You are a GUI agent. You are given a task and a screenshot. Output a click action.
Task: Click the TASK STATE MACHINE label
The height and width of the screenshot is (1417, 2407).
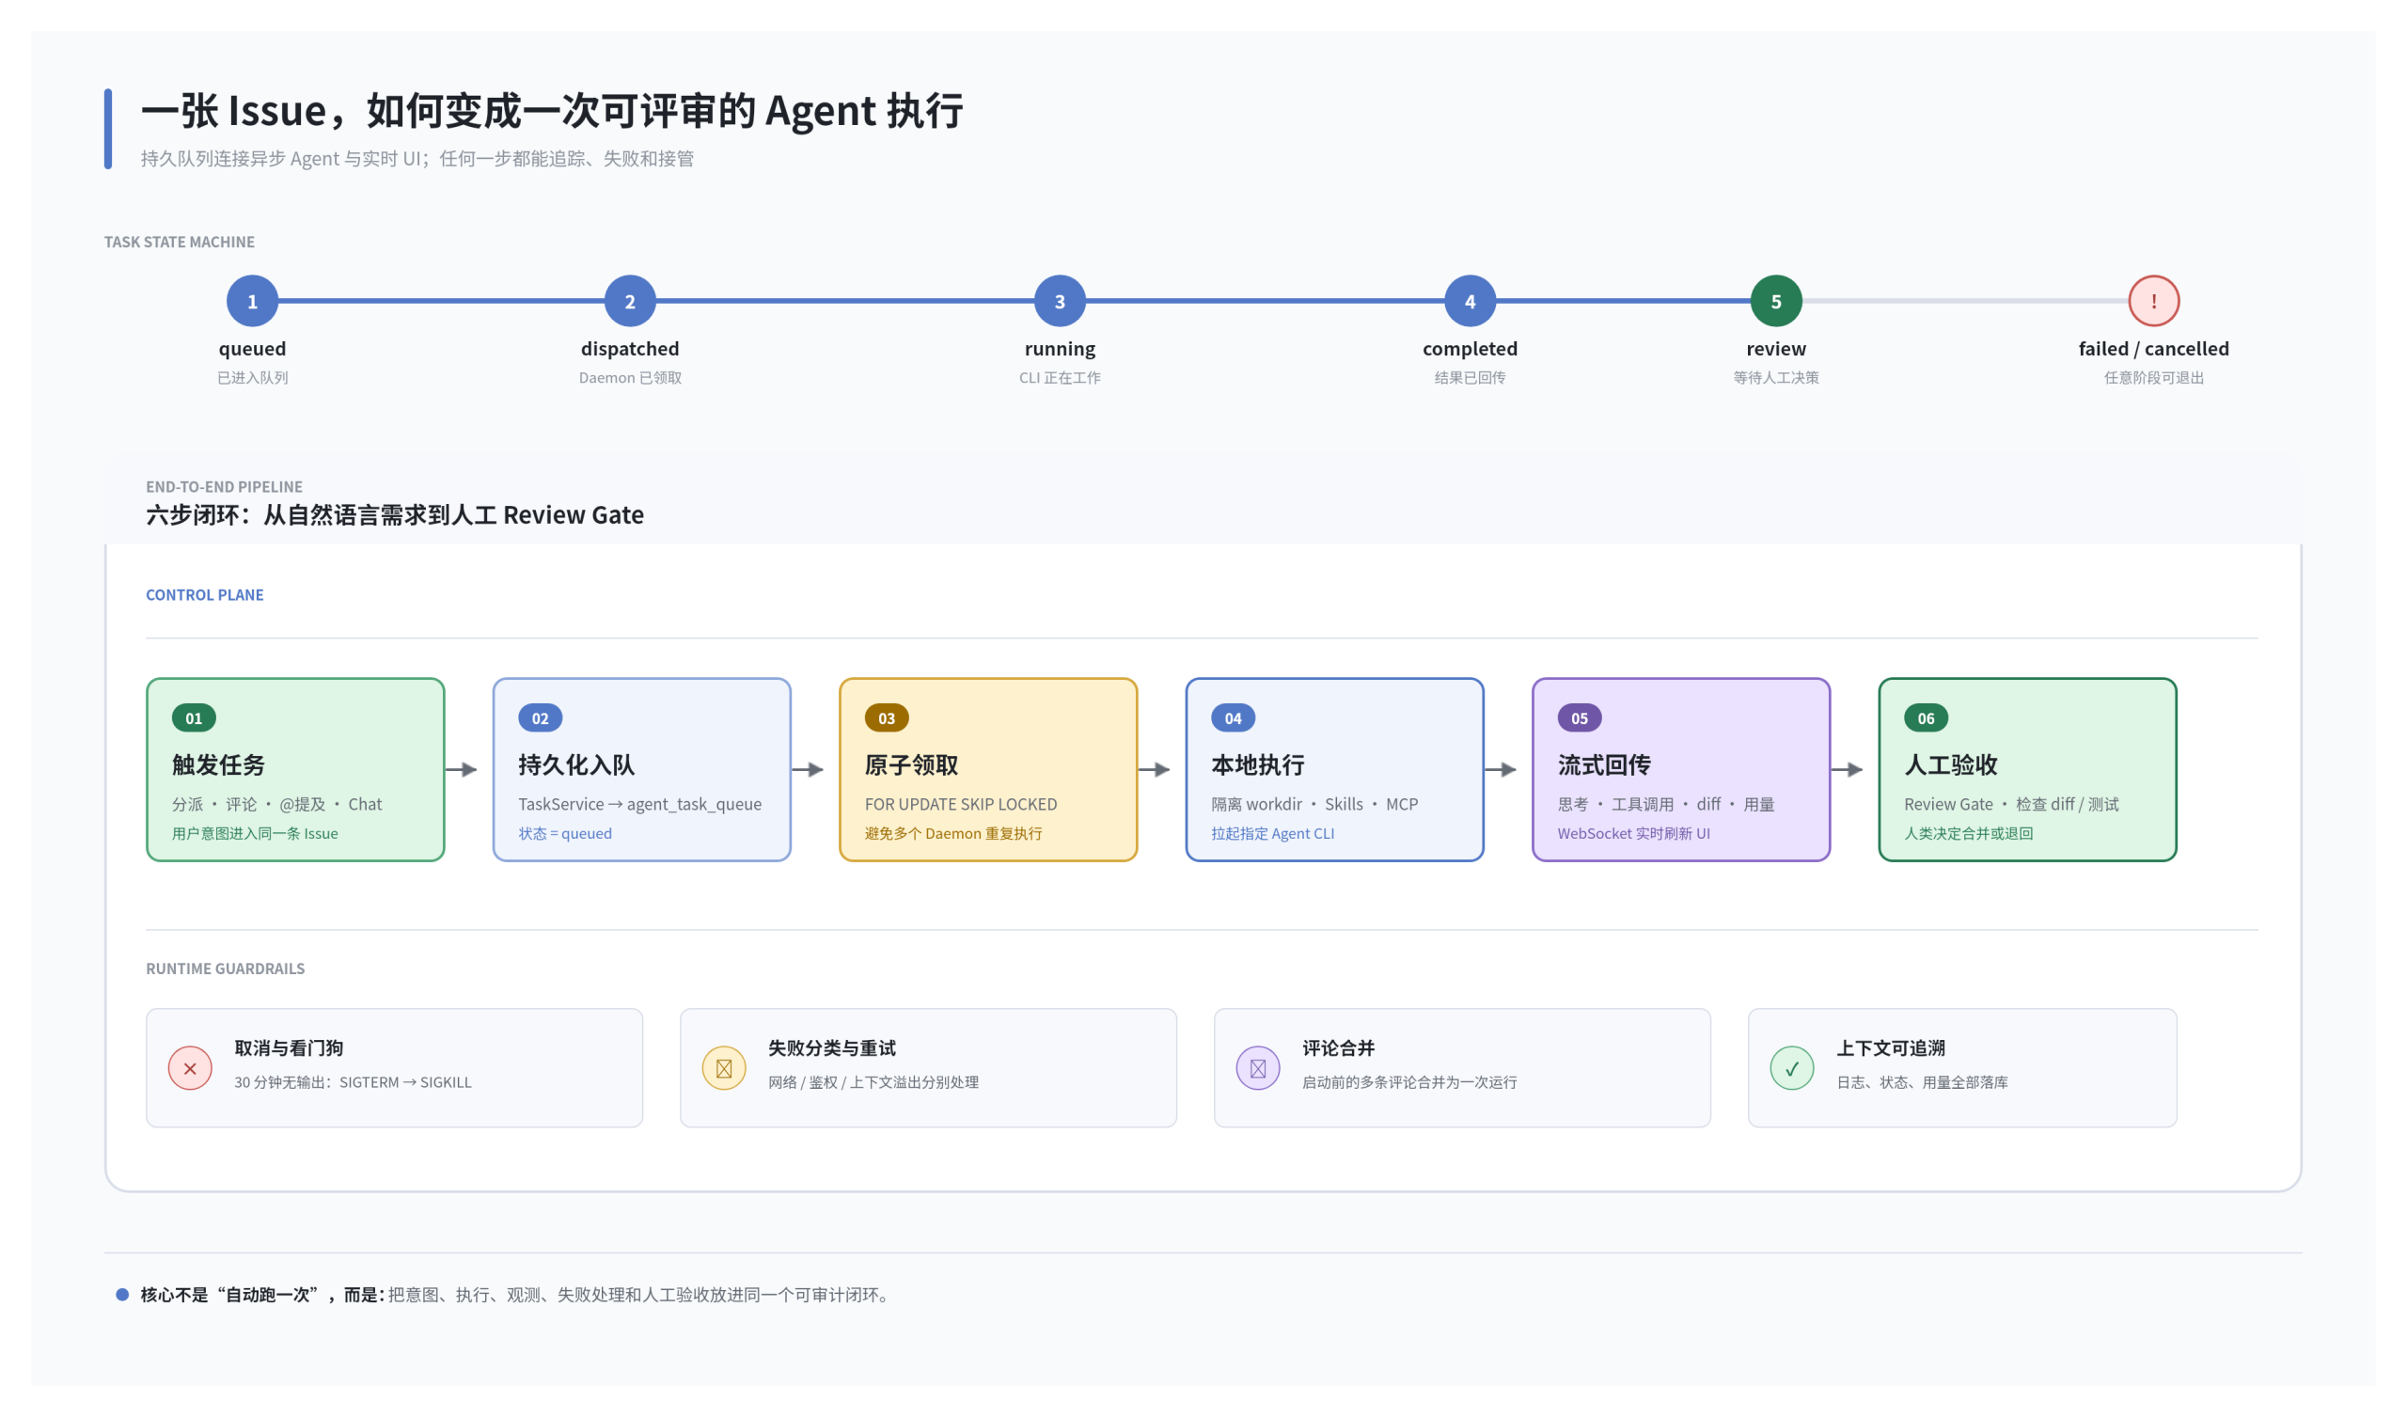(180, 243)
